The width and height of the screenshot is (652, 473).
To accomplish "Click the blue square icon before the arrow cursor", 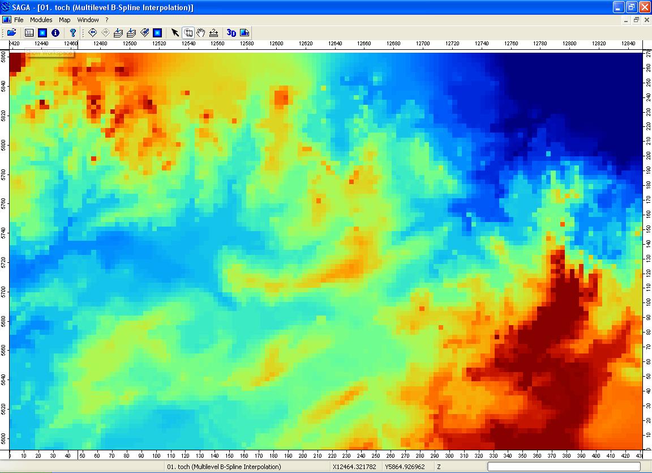I will tap(157, 32).
